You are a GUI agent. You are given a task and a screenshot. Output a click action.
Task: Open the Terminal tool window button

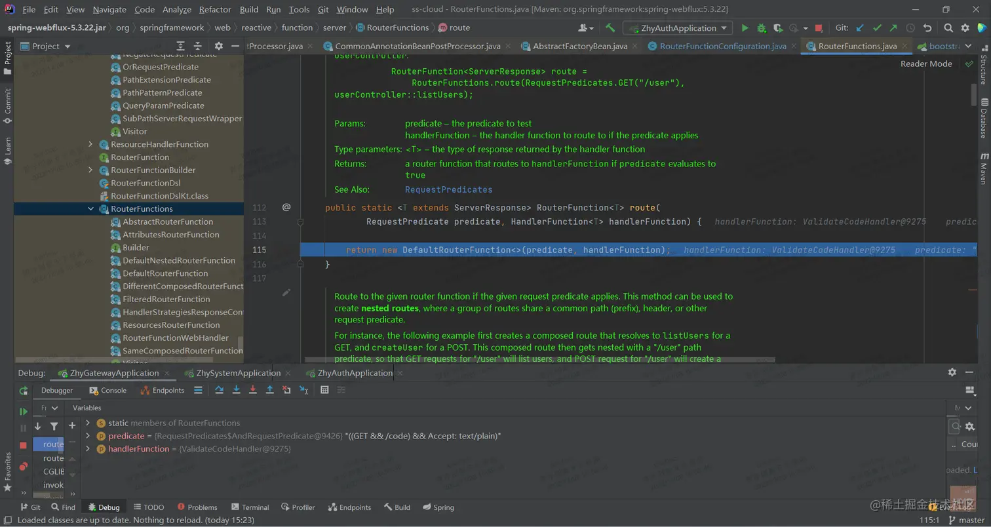tap(249, 507)
